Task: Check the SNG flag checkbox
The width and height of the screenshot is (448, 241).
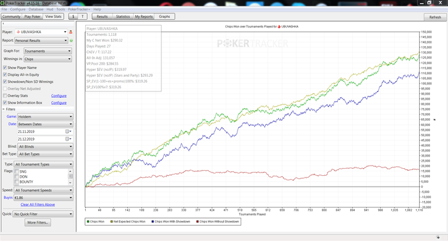Action: pyautogui.click(x=17, y=171)
